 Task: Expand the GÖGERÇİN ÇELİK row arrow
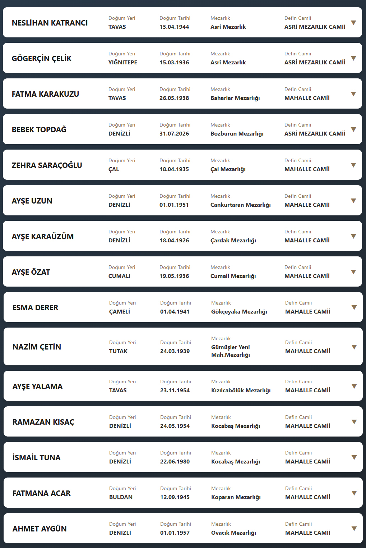pyautogui.click(x=353, y=58)
